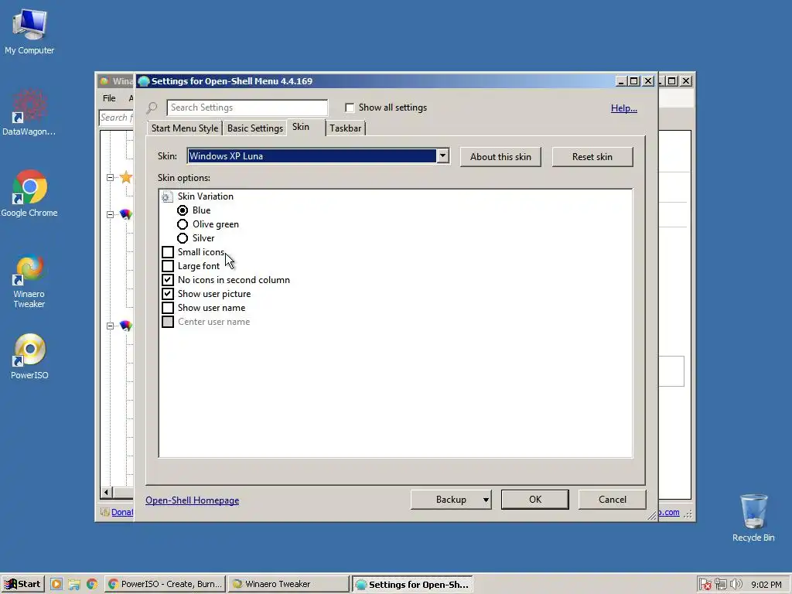Open the DataWagon desktop shortcut

point(29,112)
